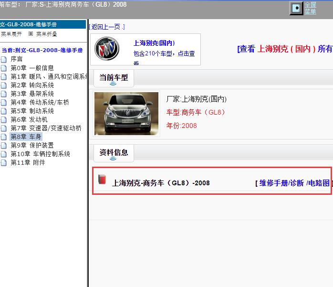
Task: Open 第11章 附件
Action: tap(28, 162)
